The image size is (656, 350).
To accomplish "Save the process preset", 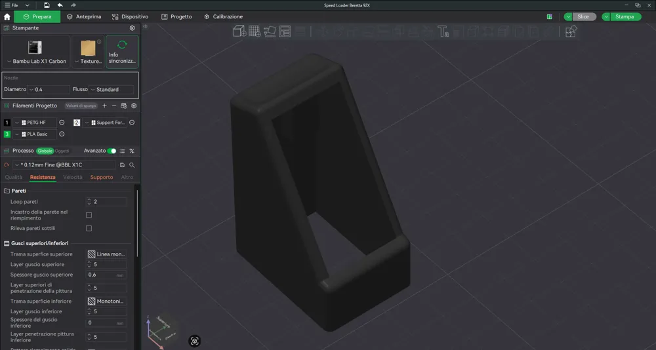I will coord(122,165).
